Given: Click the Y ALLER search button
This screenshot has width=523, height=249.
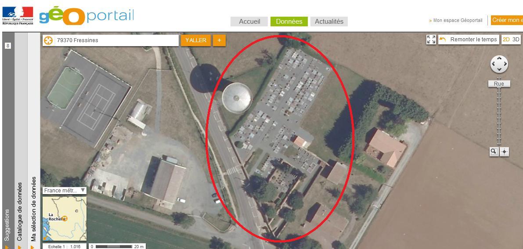Looking at the screenshot, I should (x=196, y=40).
